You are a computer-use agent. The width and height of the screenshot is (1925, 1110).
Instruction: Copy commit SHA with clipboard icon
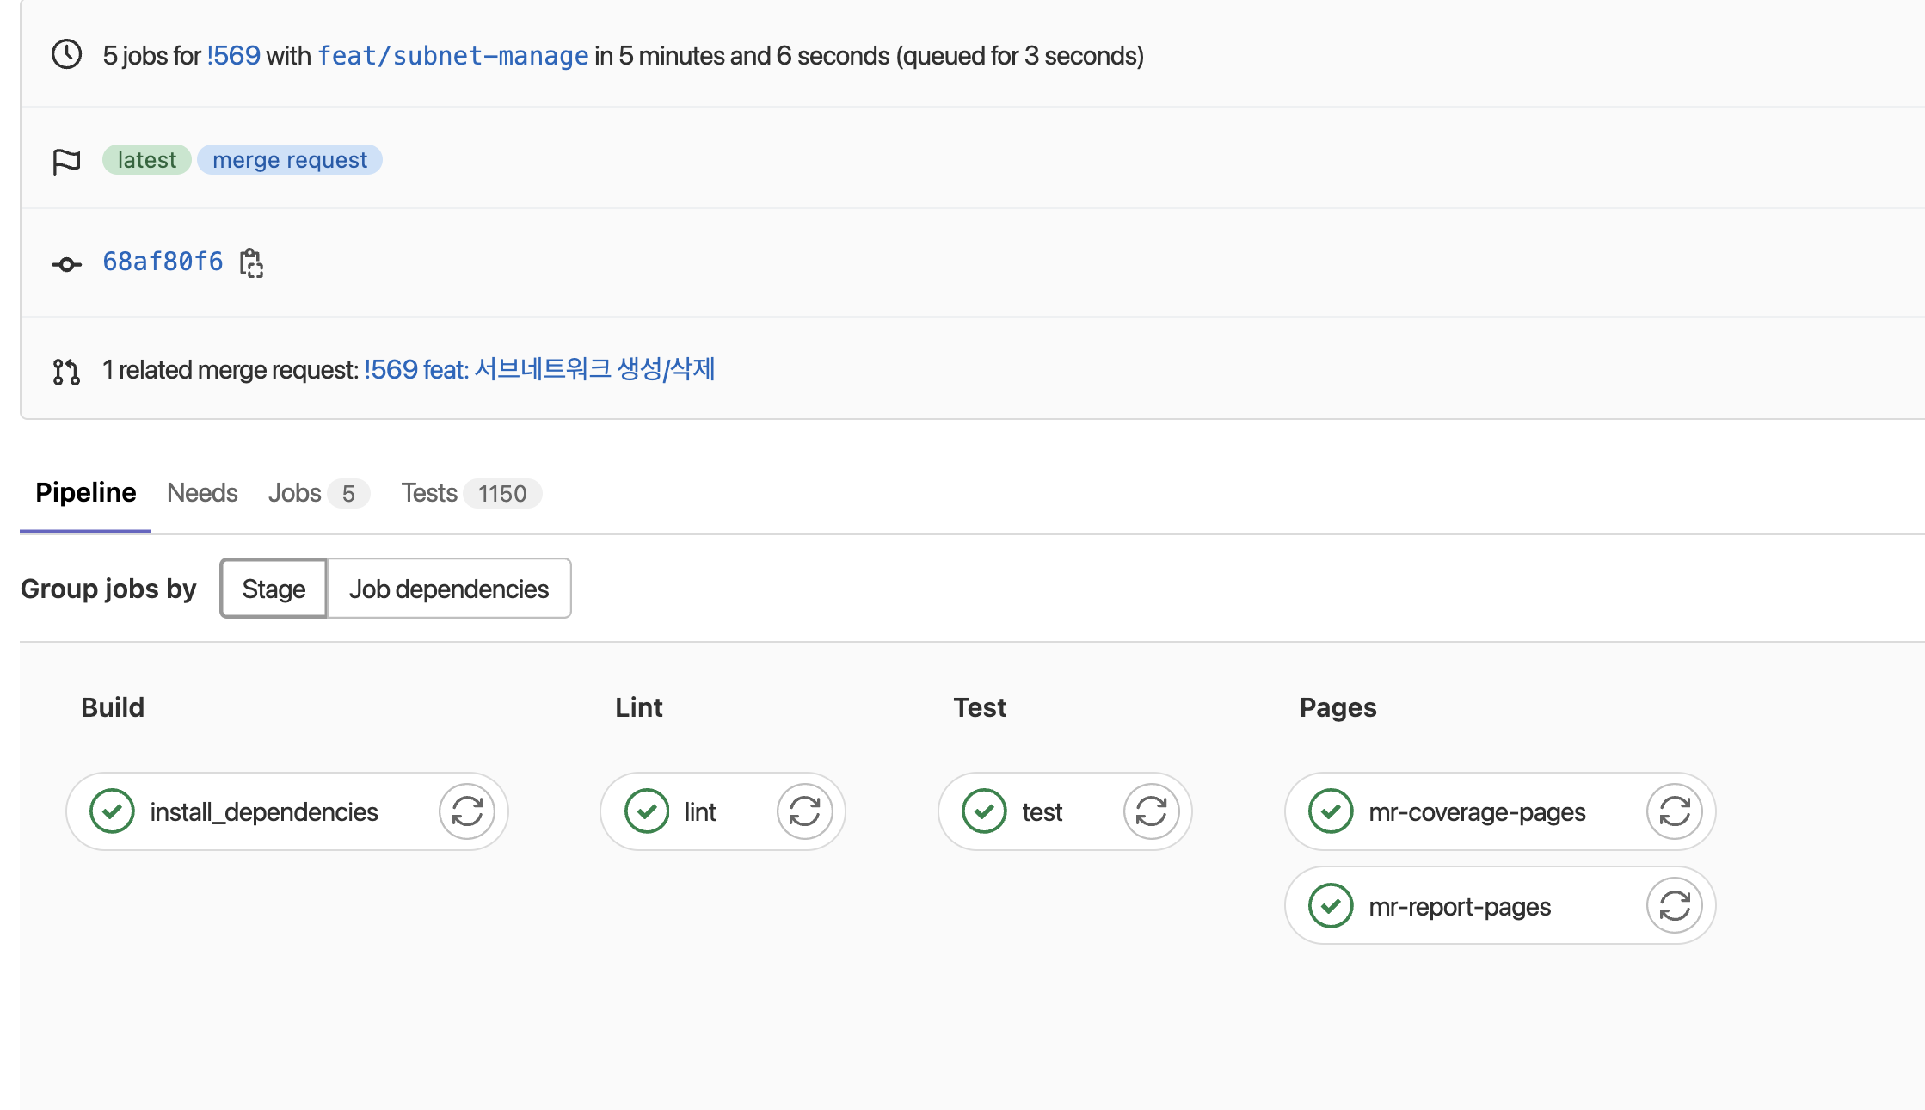(251, 262)
